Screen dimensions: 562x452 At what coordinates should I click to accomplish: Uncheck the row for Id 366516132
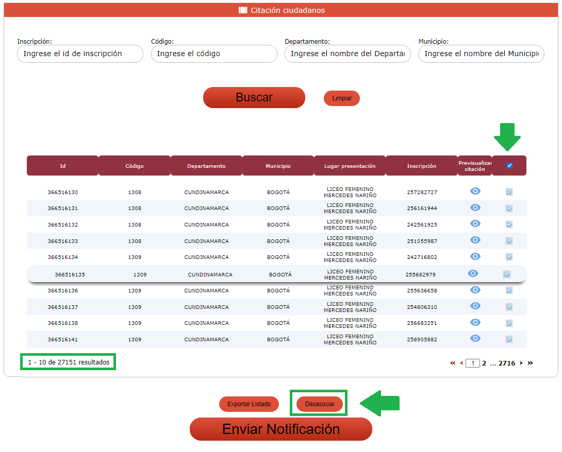pos(509,224)
